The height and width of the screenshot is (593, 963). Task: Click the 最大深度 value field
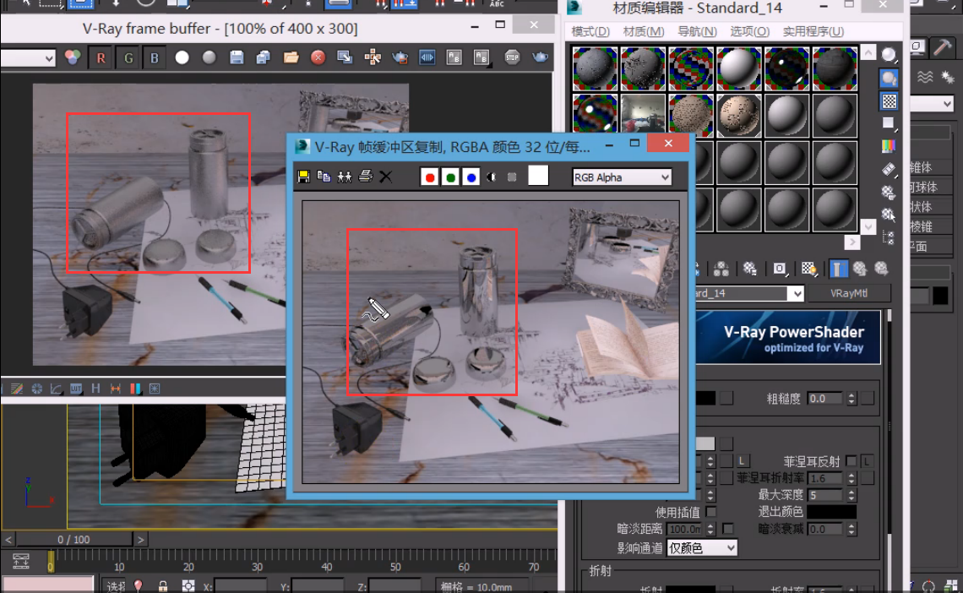pyautogui.click(x=825, y=495)
